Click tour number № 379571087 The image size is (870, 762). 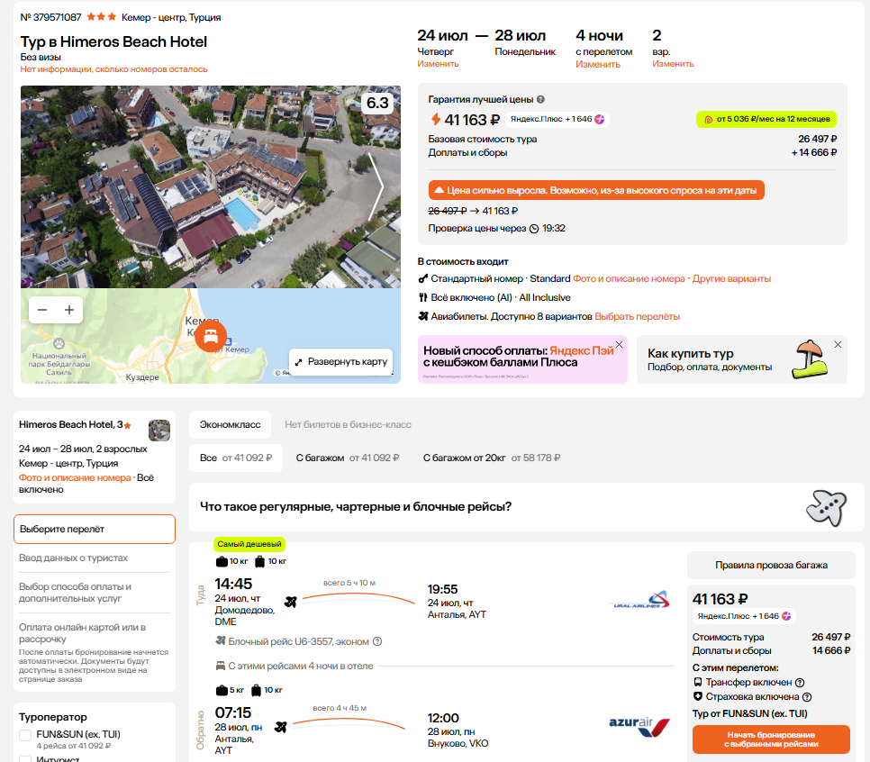point(50,17)
